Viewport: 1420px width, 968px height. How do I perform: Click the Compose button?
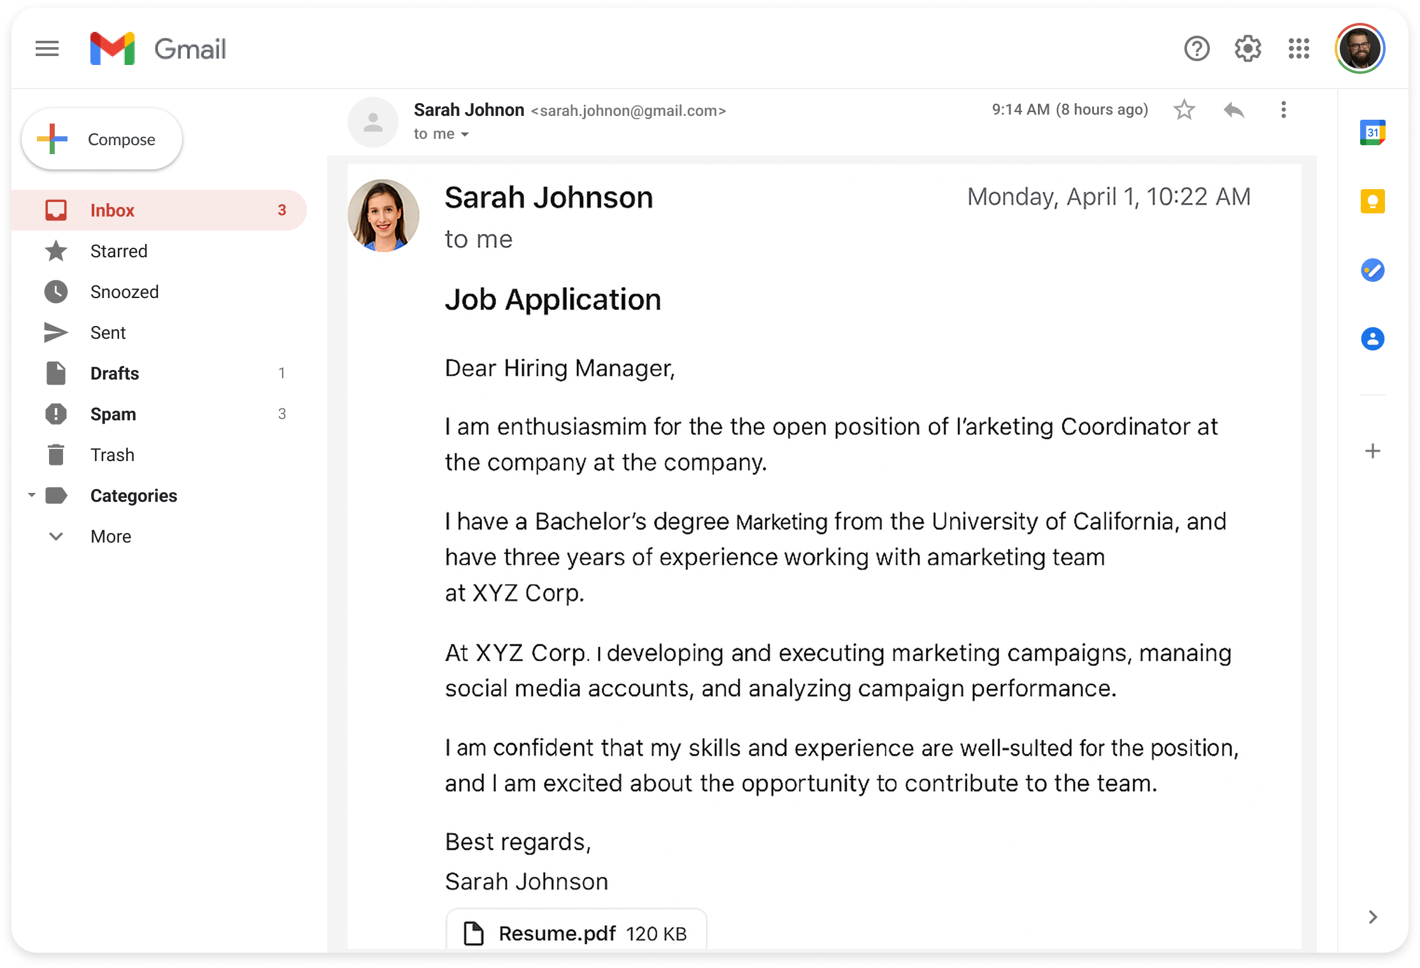click(102, 139)
